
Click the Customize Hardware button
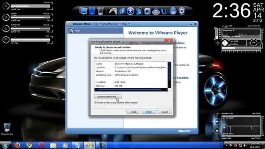coord(108,96)
